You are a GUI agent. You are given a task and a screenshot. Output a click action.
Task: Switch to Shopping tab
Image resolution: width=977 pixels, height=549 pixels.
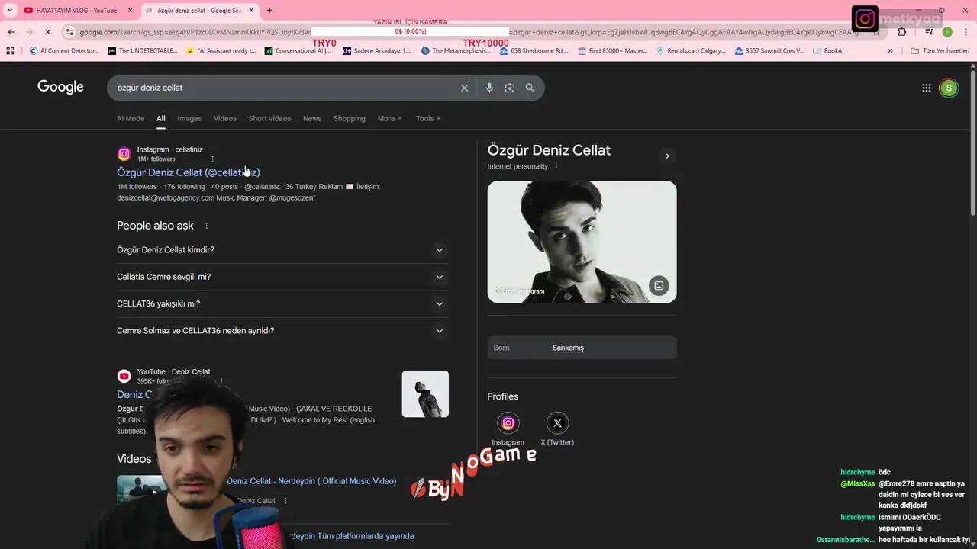pyautogui.click(x=350, y=119)
